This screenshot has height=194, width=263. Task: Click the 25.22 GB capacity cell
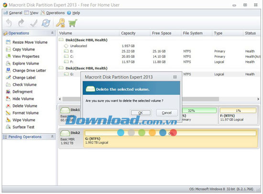click(x=128, y=51)
